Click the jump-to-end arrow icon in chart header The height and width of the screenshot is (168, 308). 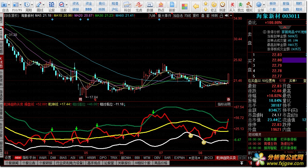point(227,16)
